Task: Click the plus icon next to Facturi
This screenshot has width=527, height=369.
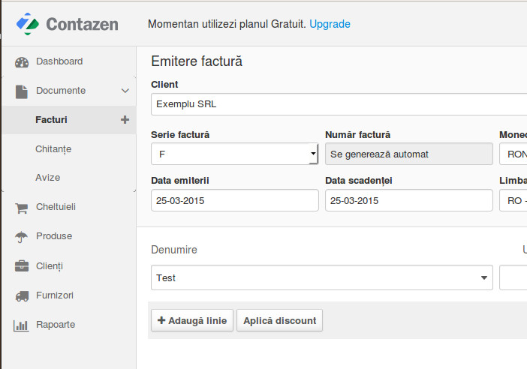Action: pos(125,119)
